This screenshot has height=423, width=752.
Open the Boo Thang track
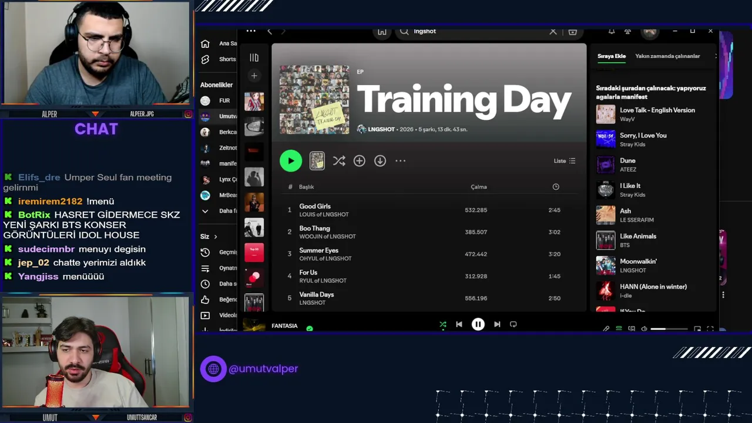pyautogui.click(x=314, y=229)
